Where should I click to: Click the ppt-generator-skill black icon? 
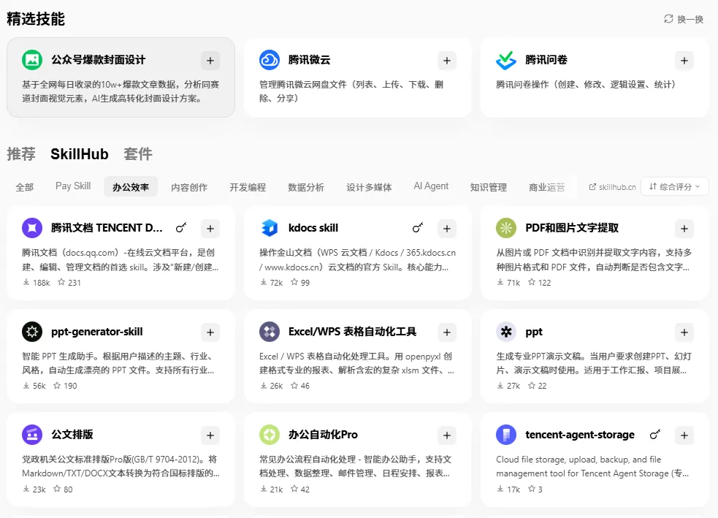(x=32, y=332)
